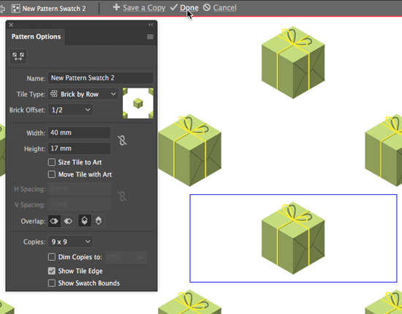Viewport: 402px width, 314px height.
Task: Set overlap to Left in Front
Action: 54,221
